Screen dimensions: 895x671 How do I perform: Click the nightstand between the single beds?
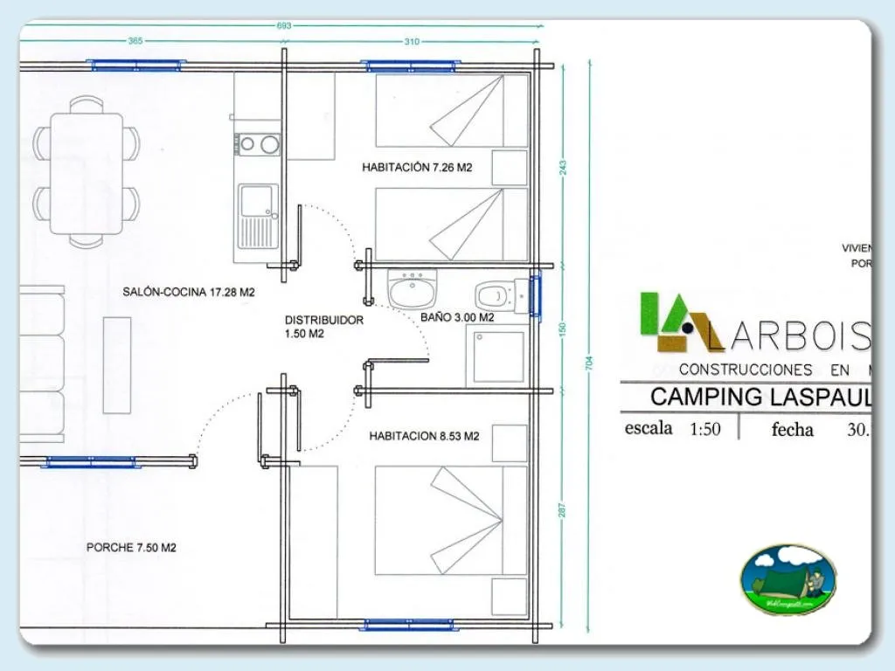coord(510,169)
